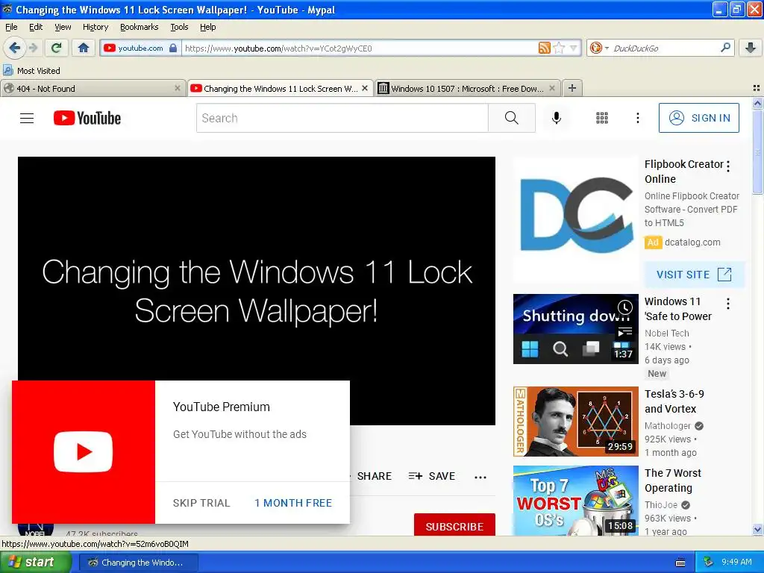Go forward with the forward arrow

33,48
